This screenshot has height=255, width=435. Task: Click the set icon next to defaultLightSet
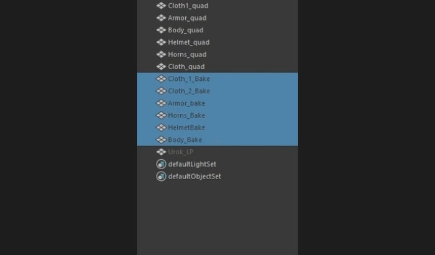161,164
